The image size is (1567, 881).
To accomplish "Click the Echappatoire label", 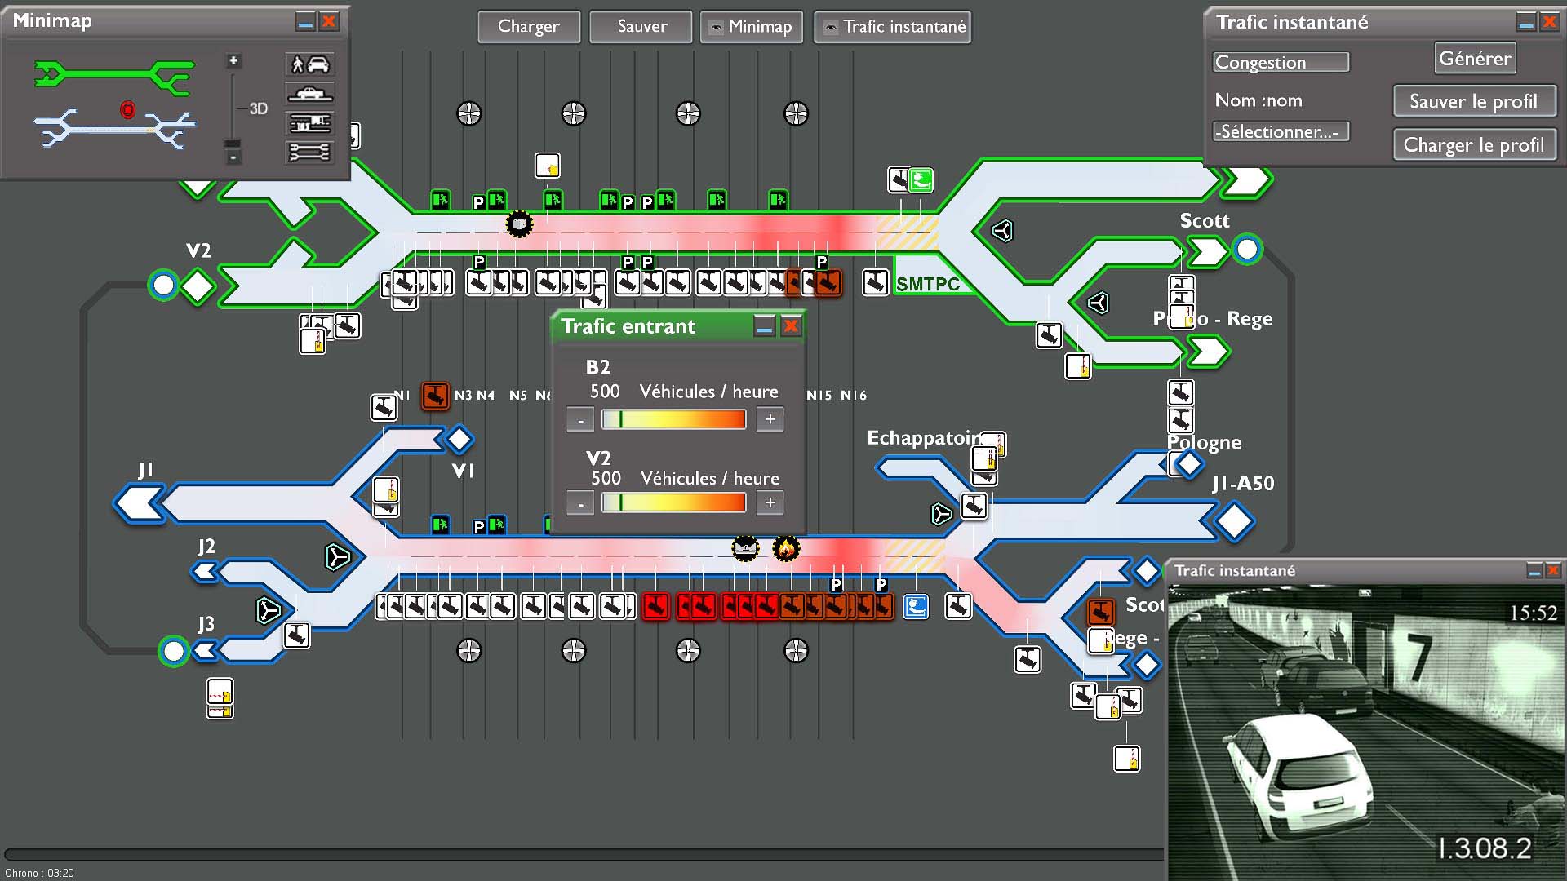I will [923, 438].
